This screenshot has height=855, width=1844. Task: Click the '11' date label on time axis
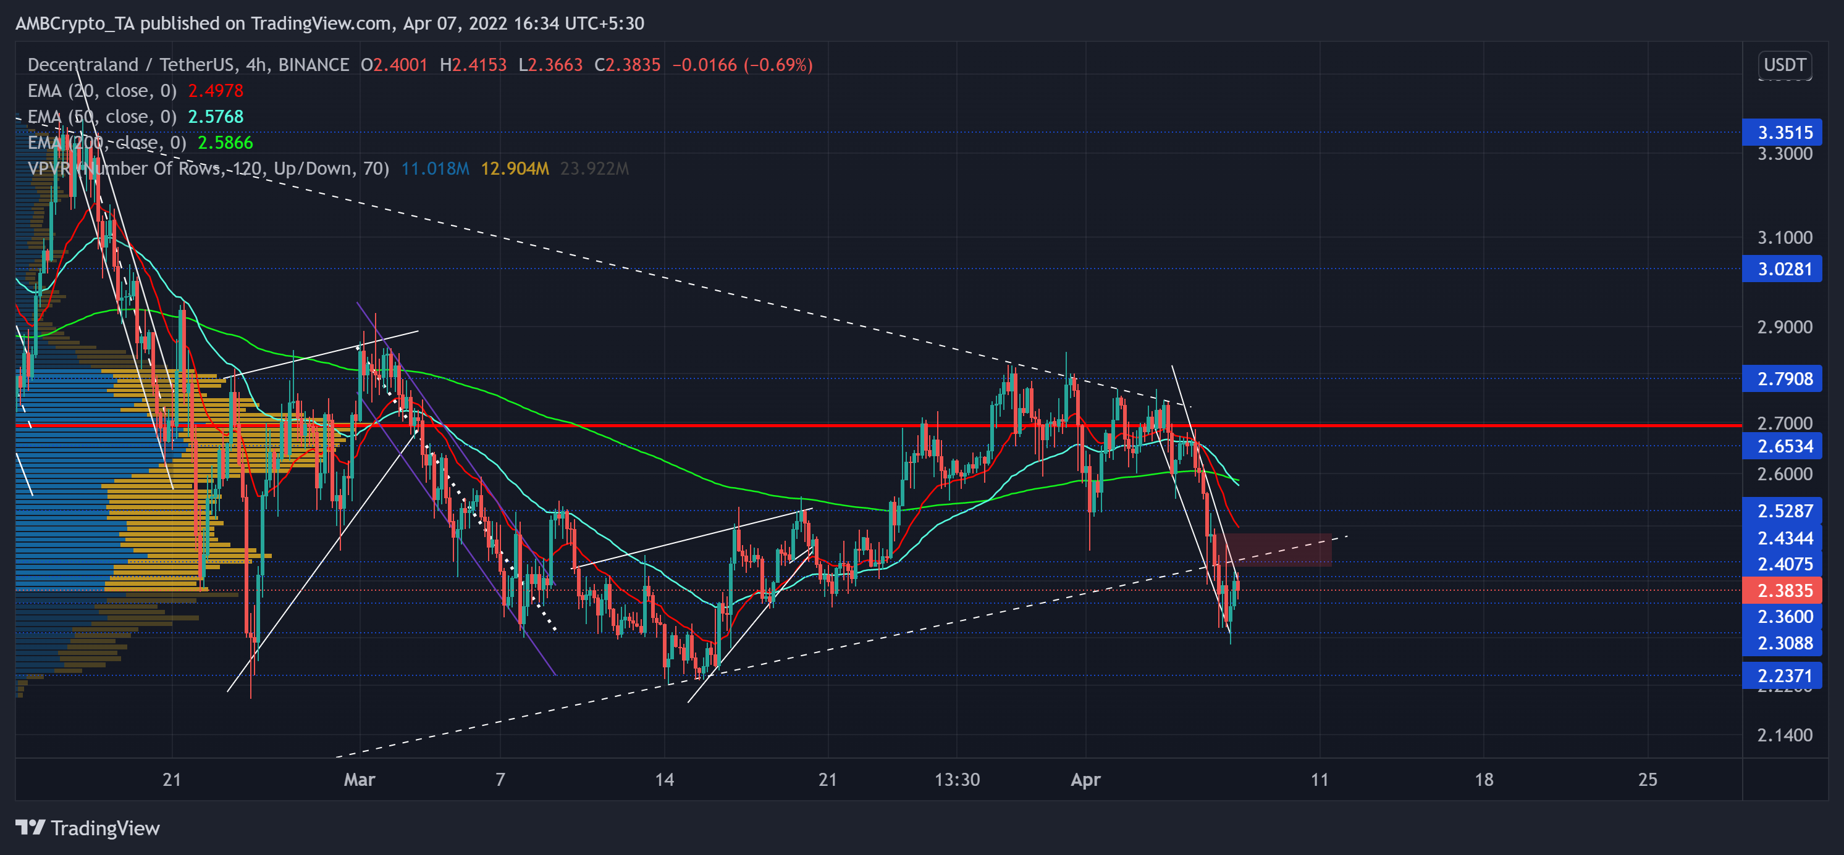(1320, 779)
